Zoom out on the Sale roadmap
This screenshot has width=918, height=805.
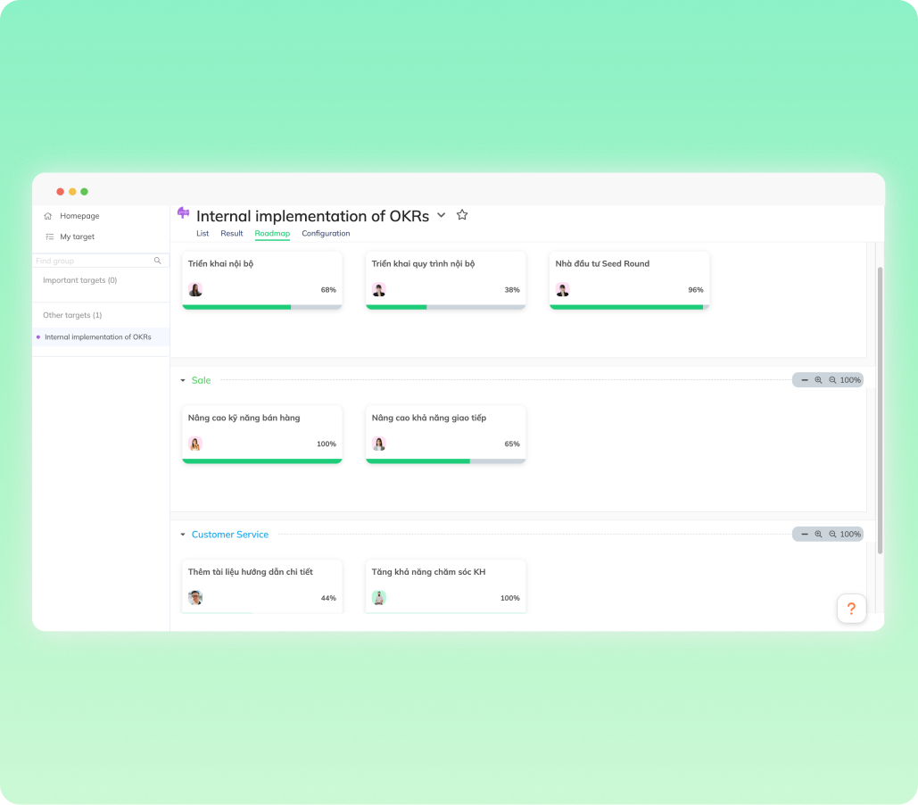[832, 380]
